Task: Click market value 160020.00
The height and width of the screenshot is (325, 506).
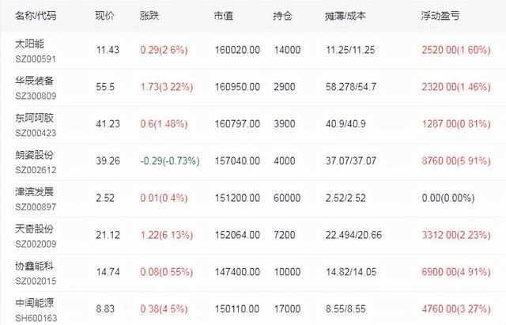Action: tap(237, 50)
